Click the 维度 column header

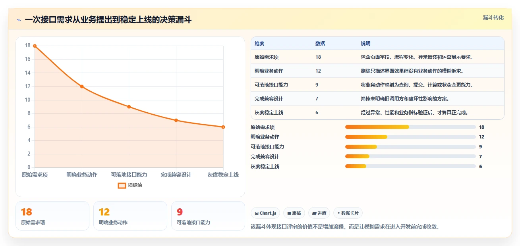point(259,43)
